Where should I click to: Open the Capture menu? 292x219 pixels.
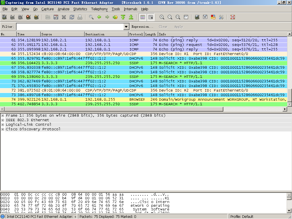(48, 9)
